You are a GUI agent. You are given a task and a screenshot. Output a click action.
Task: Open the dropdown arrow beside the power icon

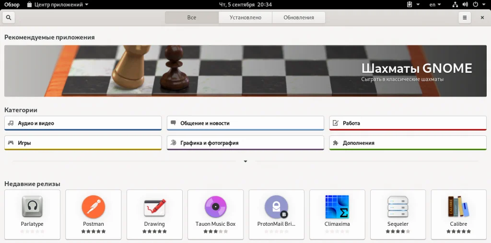(x=483, y=4)
